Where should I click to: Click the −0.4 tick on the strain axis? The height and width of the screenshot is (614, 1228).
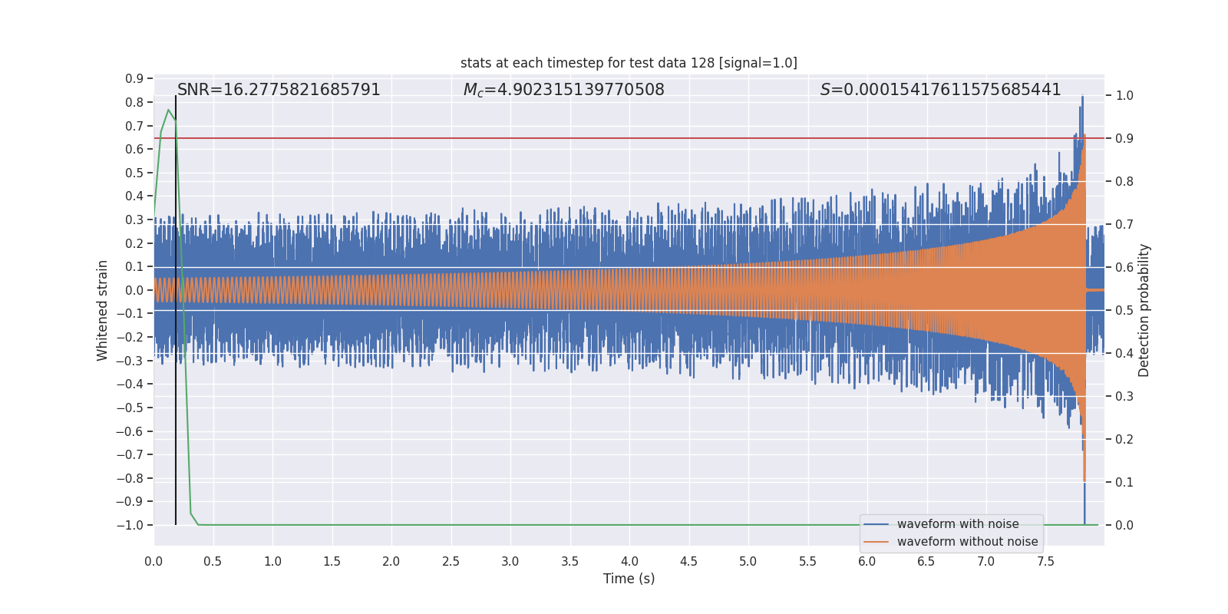click(x=130, y=385)
